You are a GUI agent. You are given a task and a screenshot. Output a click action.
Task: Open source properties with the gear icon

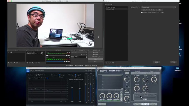coord(33,63)
